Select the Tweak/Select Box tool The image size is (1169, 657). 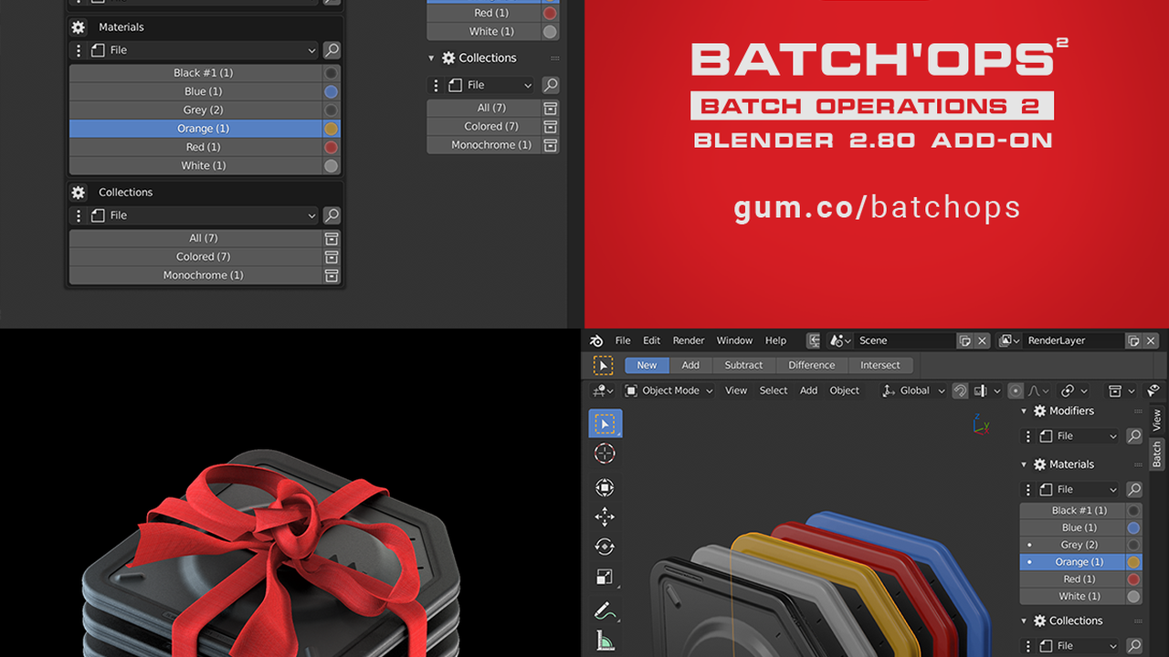point(605,424)
